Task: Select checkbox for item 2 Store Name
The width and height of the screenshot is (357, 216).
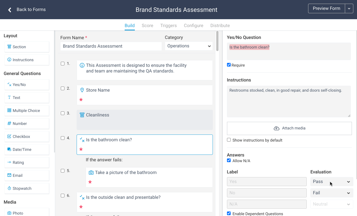Action: click(x=63, y=89)
